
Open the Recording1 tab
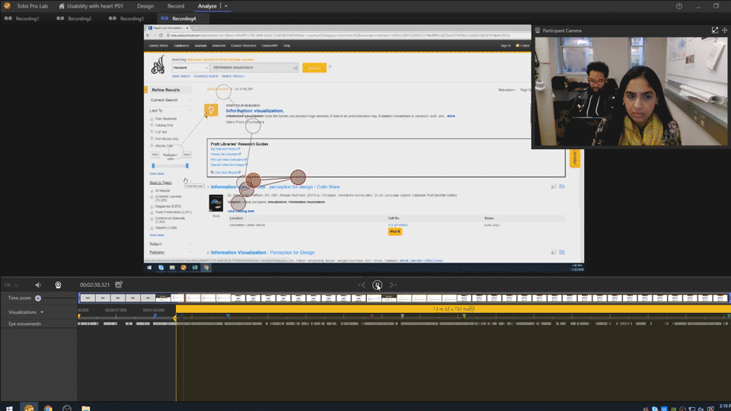point(22,18)
